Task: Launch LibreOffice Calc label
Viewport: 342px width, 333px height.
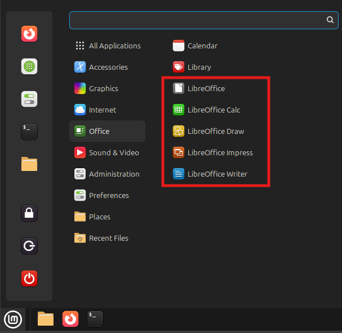Action: point(214,110)
